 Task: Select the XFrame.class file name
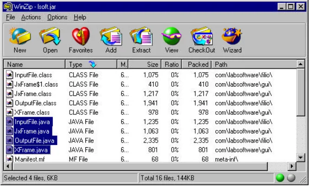[32, 112]
